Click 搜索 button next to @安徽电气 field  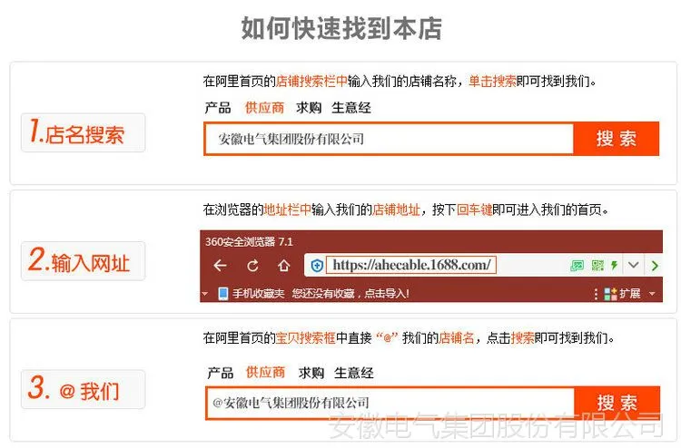[617, 403]
